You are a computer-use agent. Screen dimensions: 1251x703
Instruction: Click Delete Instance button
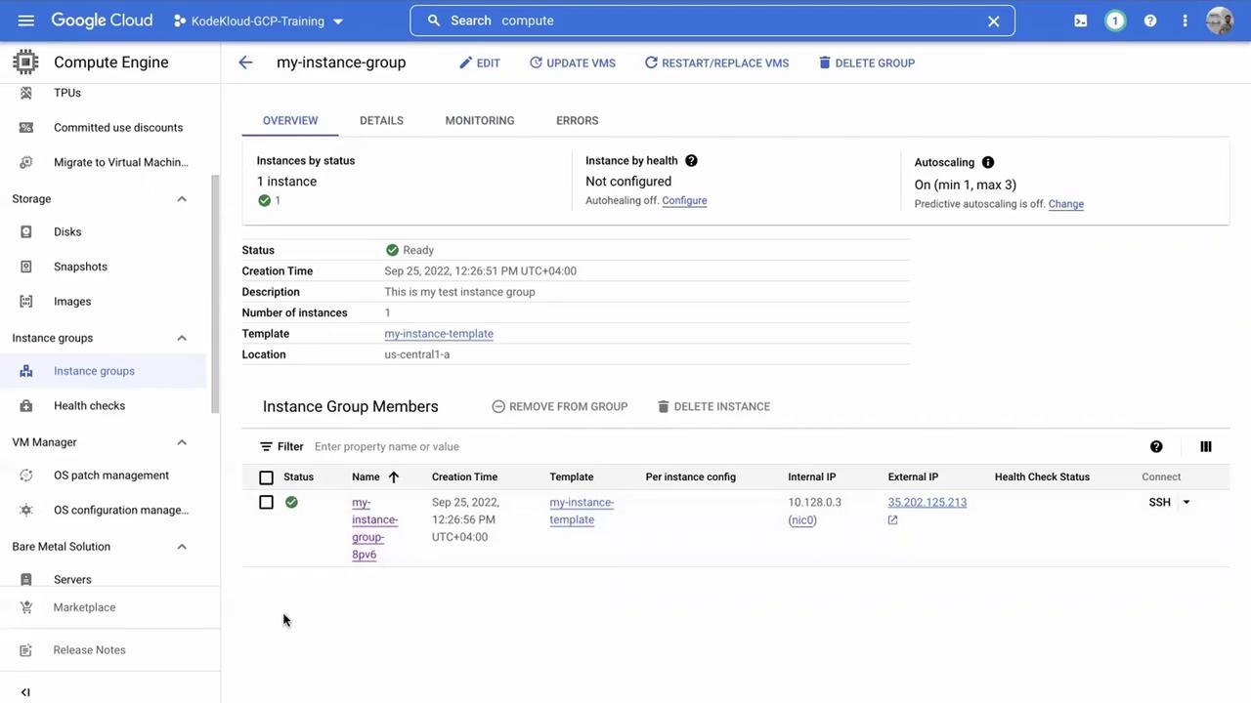(713, 406)
